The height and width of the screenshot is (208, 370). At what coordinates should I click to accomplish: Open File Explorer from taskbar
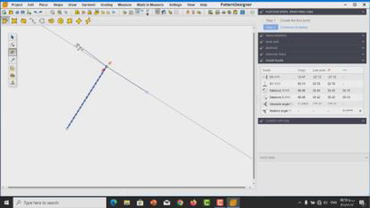tap(127, 203)
